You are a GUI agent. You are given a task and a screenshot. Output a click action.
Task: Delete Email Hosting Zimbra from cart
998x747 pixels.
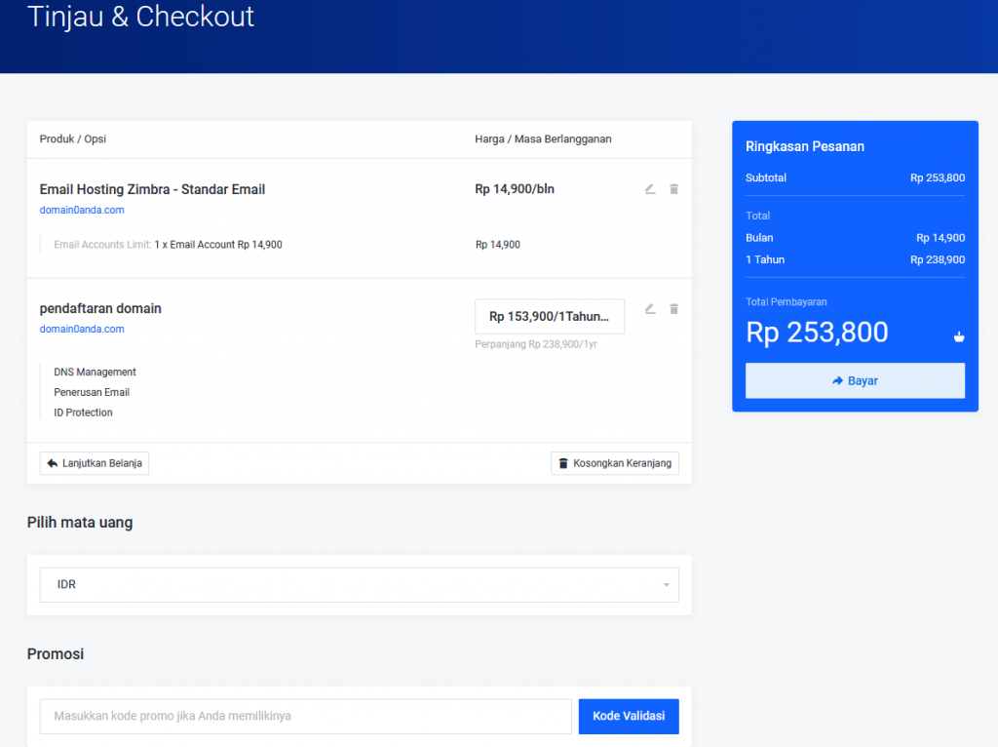(x=673, y=189)
